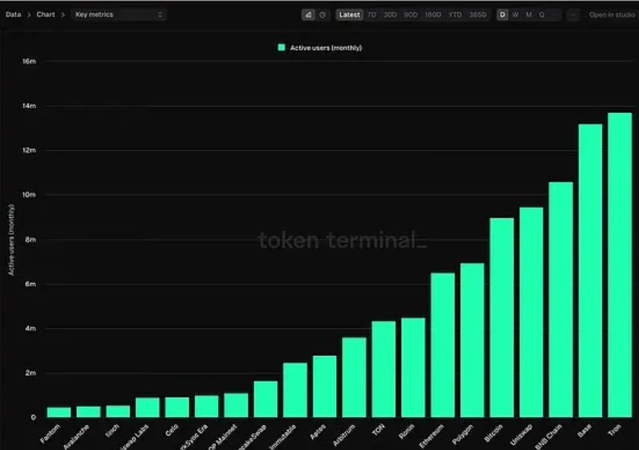The image size is (639, 450).
Task: Switch granularity to weekly (W)
Action: point(516,15)
